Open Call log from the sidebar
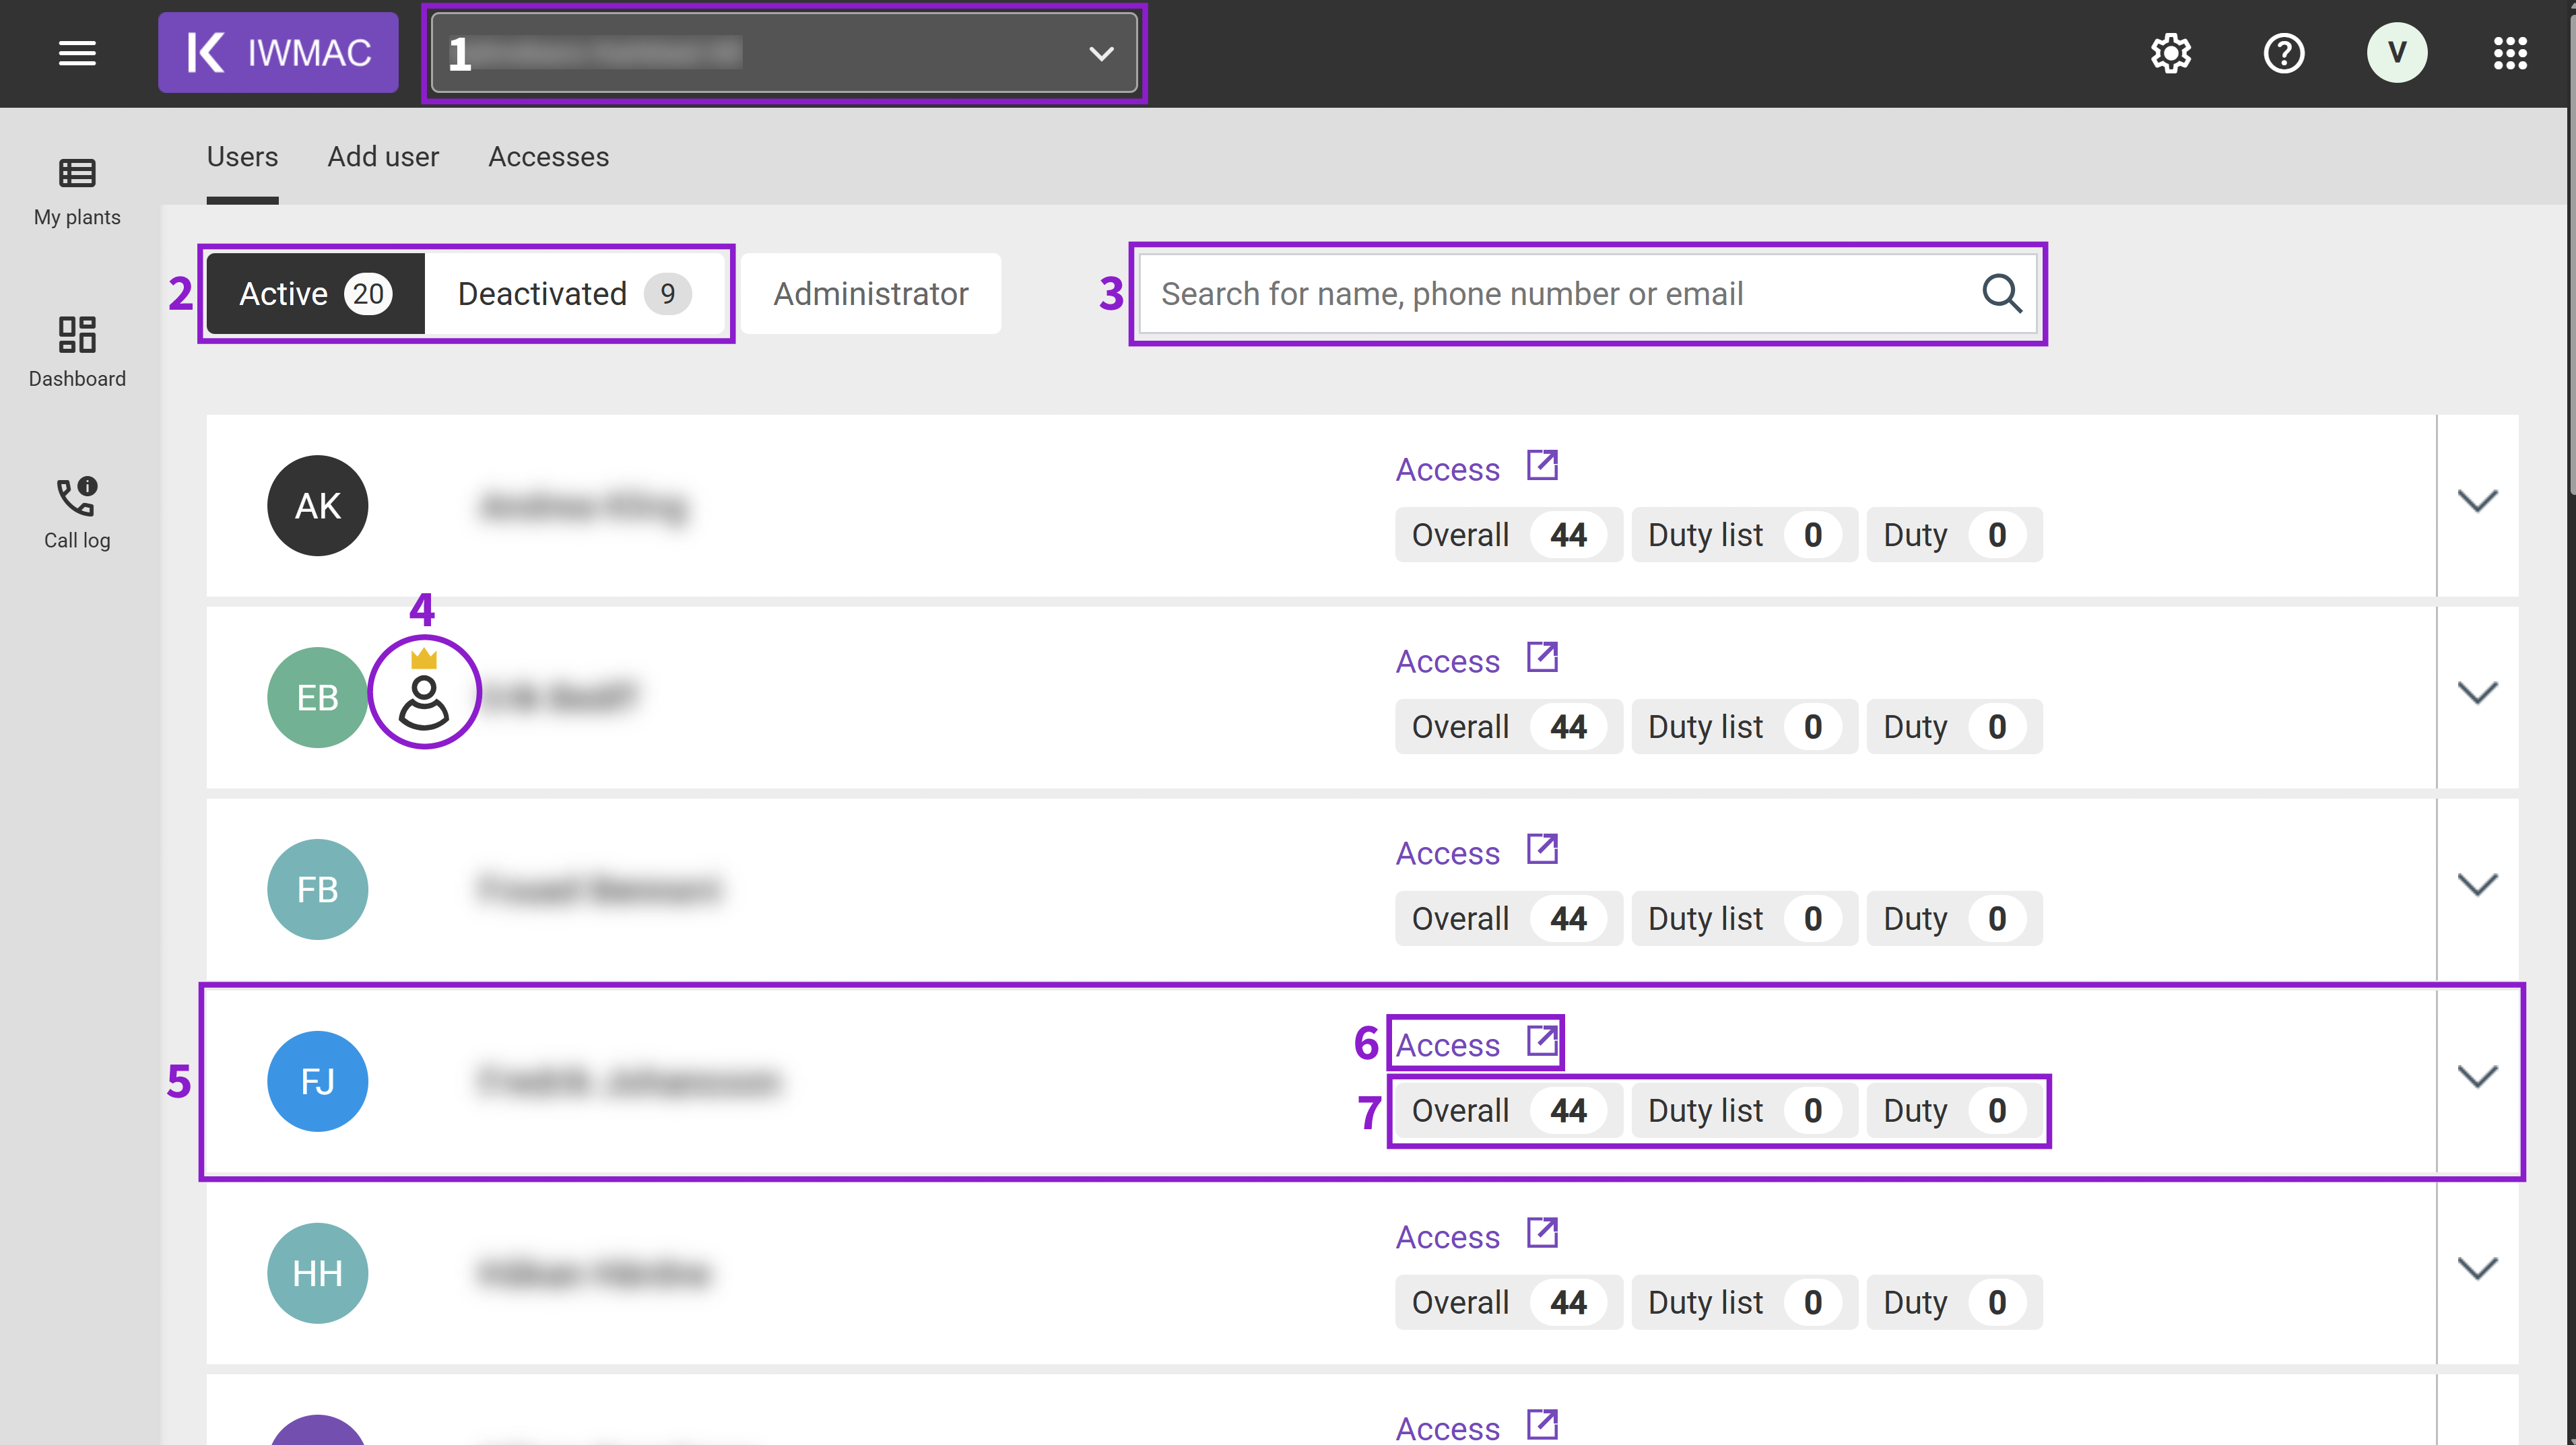 [77, 513]
